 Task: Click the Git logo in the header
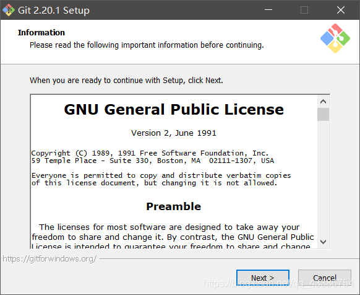tap(335, 38)
